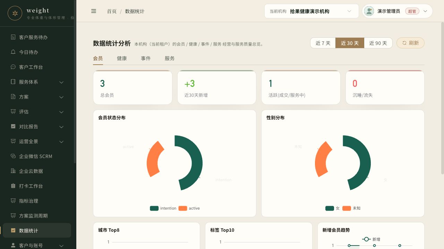The width and height of the screenshot is (444, 249).
Task: Toggle 新增 series in 新增会员趋势 legend
Action: 371,239
